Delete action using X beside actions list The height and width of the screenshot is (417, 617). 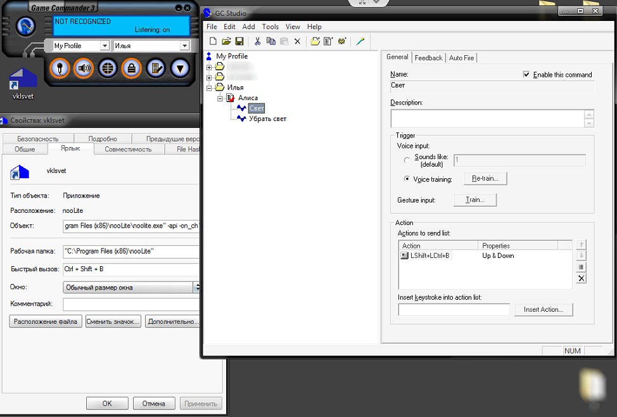(x=582, y=278)
